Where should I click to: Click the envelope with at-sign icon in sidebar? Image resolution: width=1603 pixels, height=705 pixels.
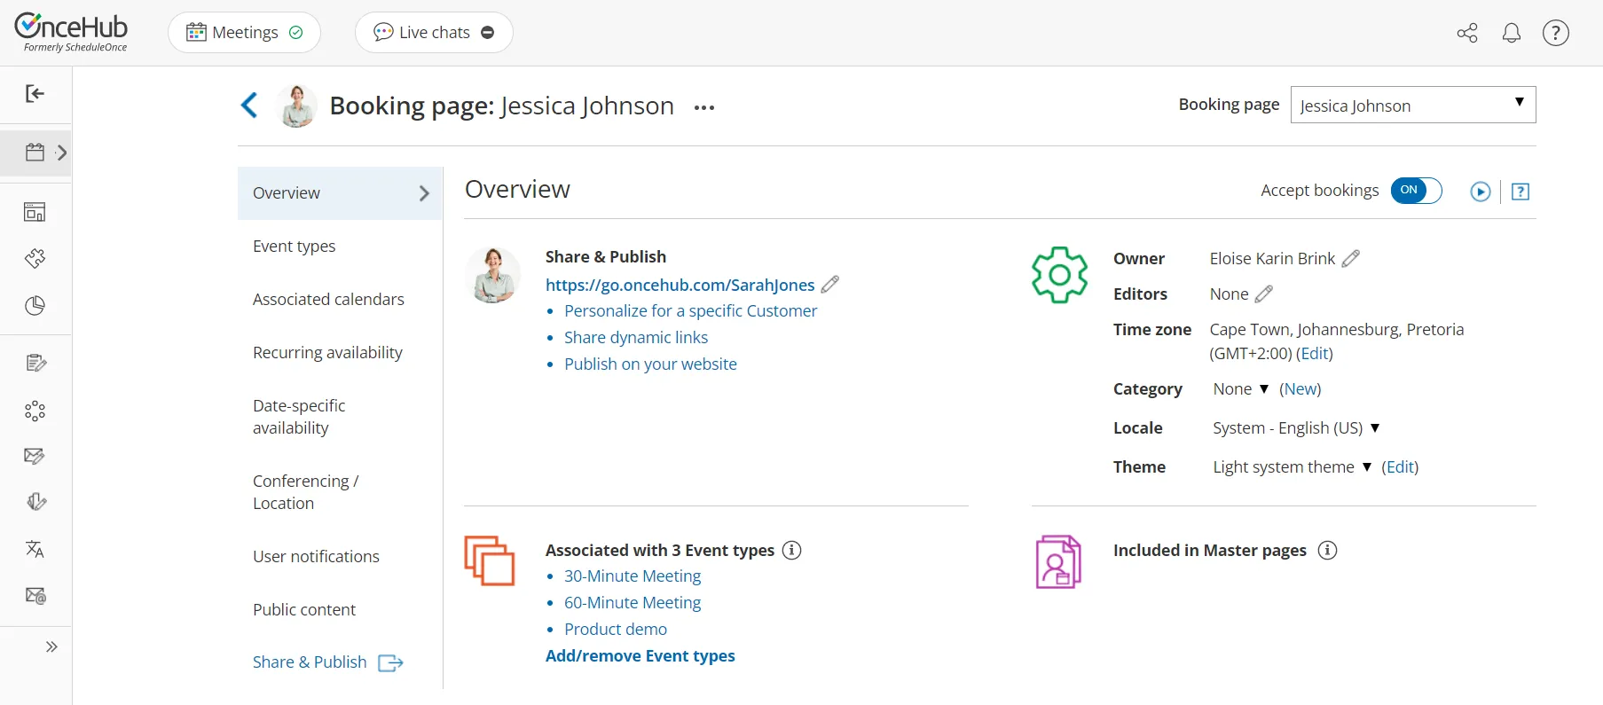pyautogui.click(x=35, y=596)
